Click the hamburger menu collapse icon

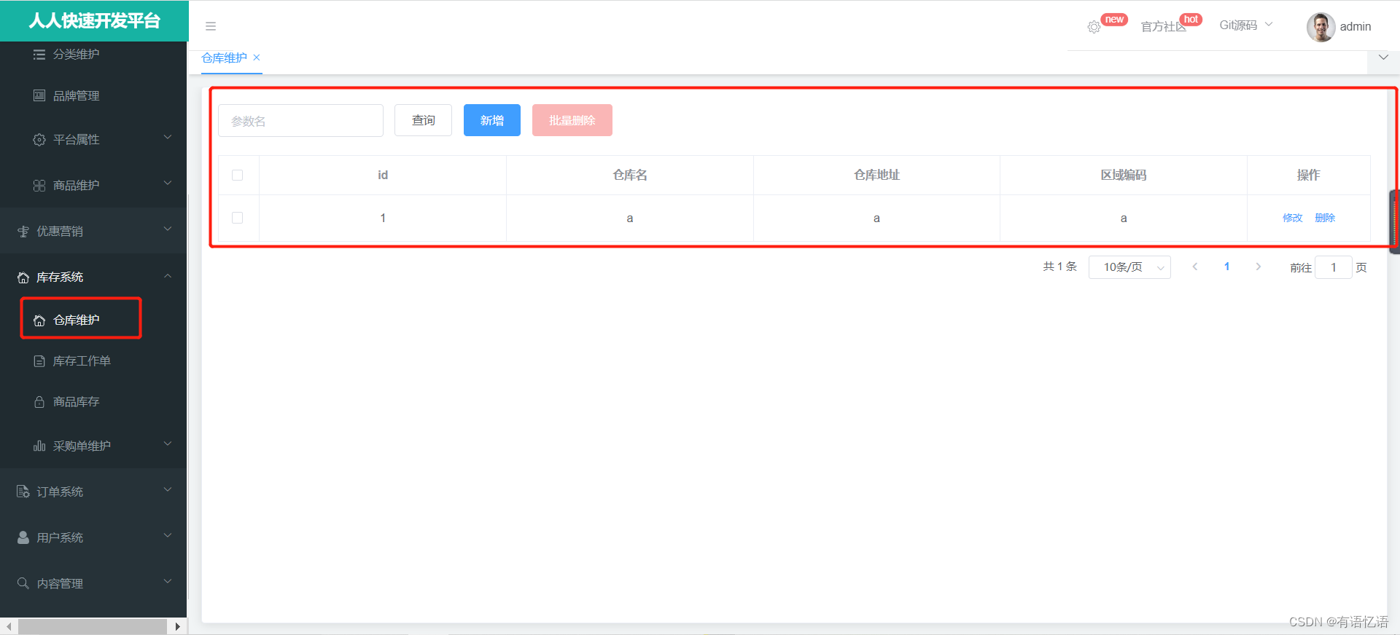click(211, 26)
